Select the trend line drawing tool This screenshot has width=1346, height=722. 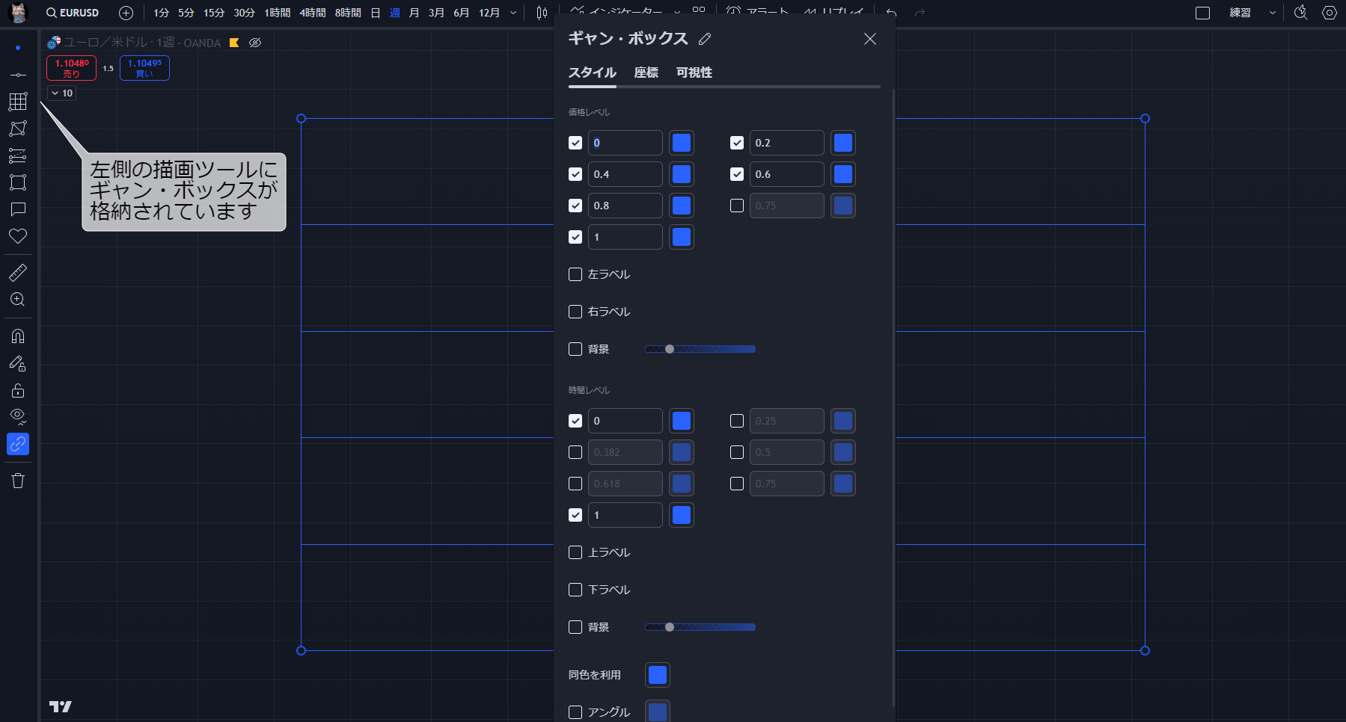tap(18, 75)
